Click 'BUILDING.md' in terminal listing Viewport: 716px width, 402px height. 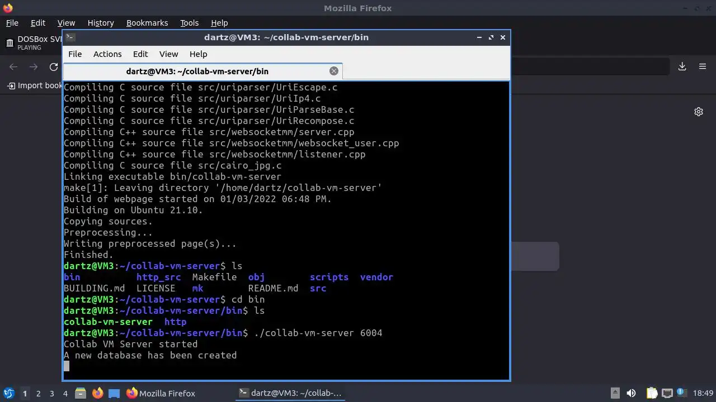[x=94, y=288]
